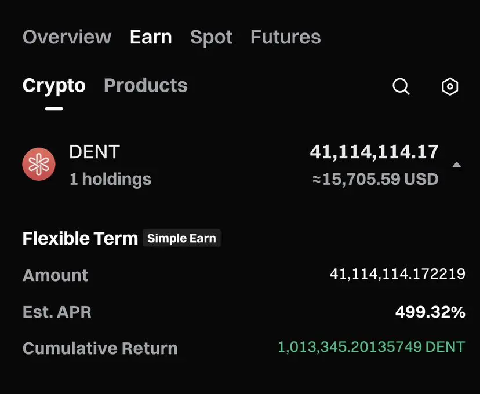Click the ≈15,705.59 USD value
The height and width of the screenshot is (394, 480).
point(375,179)
